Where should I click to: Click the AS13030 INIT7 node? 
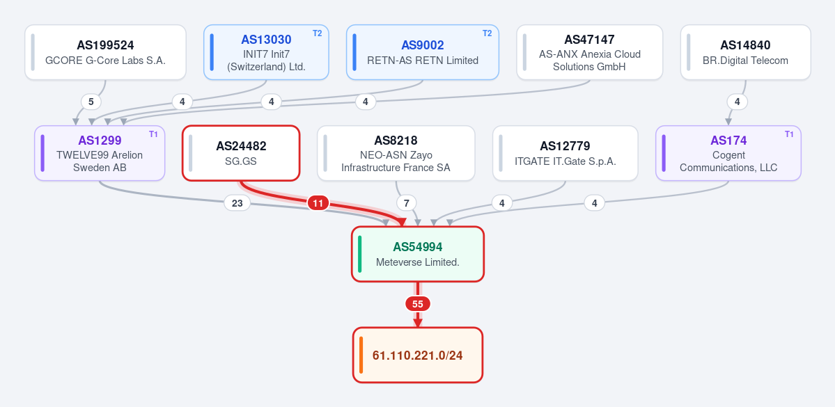[266, 52]
